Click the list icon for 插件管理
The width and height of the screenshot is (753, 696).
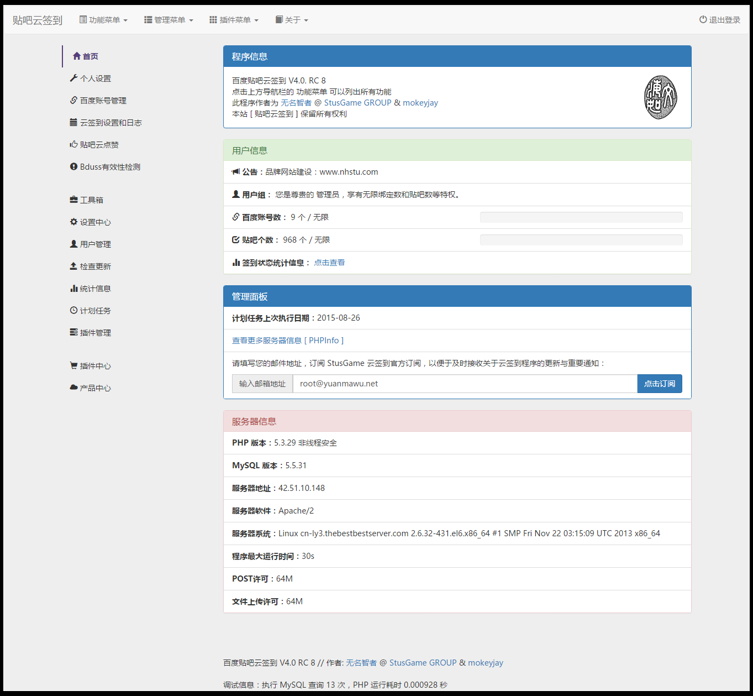pyautogui.click(x=73, y=332)
